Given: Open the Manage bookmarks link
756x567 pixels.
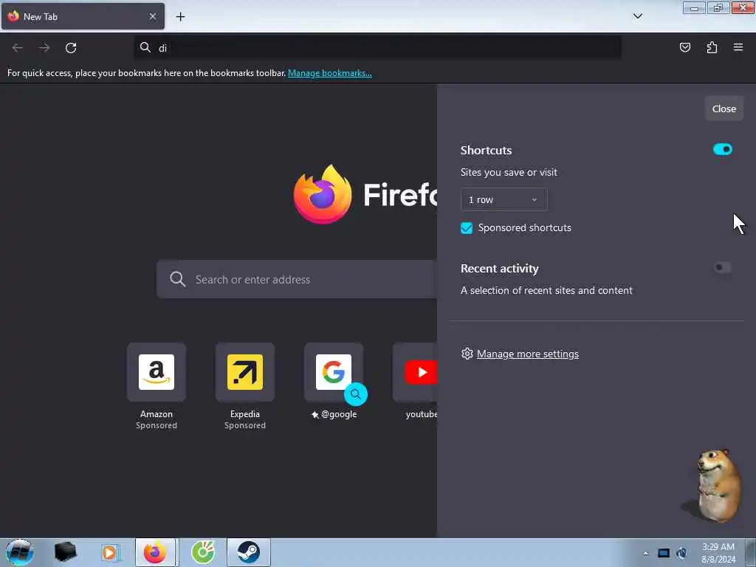Looking at the screenshot, I should pyautogui.click(x=330, y=73).
